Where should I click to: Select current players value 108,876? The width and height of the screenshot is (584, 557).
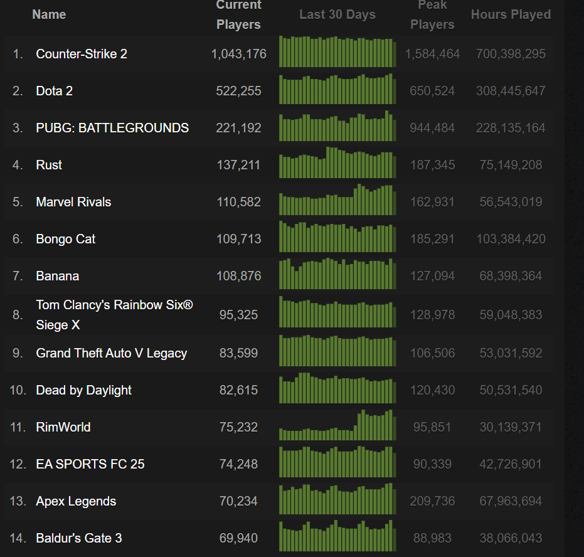tap(239, 276)
